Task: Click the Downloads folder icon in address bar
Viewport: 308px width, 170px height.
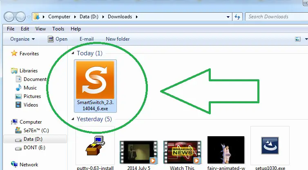Action: coord(36,17)
